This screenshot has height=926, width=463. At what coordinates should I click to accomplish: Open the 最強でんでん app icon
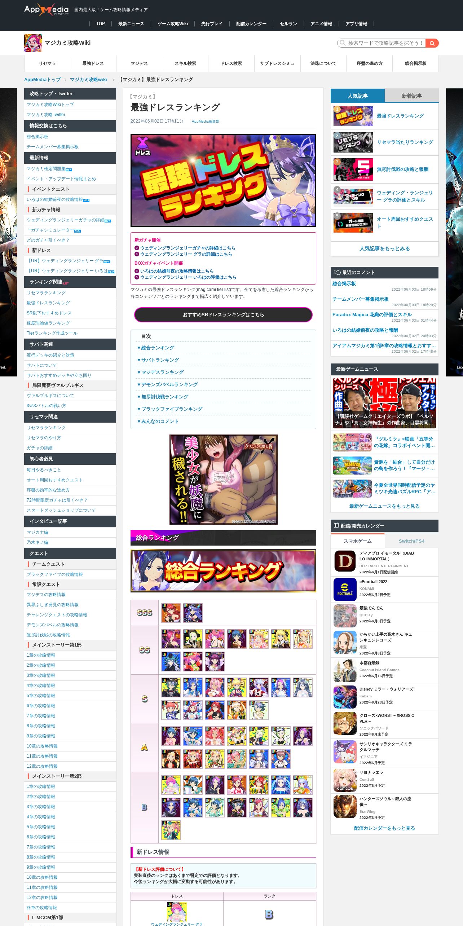(x=345, y=616)
